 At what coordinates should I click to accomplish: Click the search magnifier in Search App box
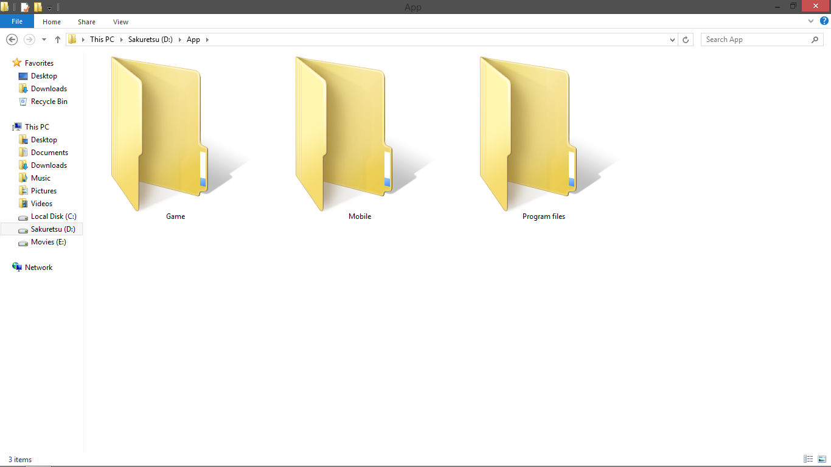coord(815,39)
